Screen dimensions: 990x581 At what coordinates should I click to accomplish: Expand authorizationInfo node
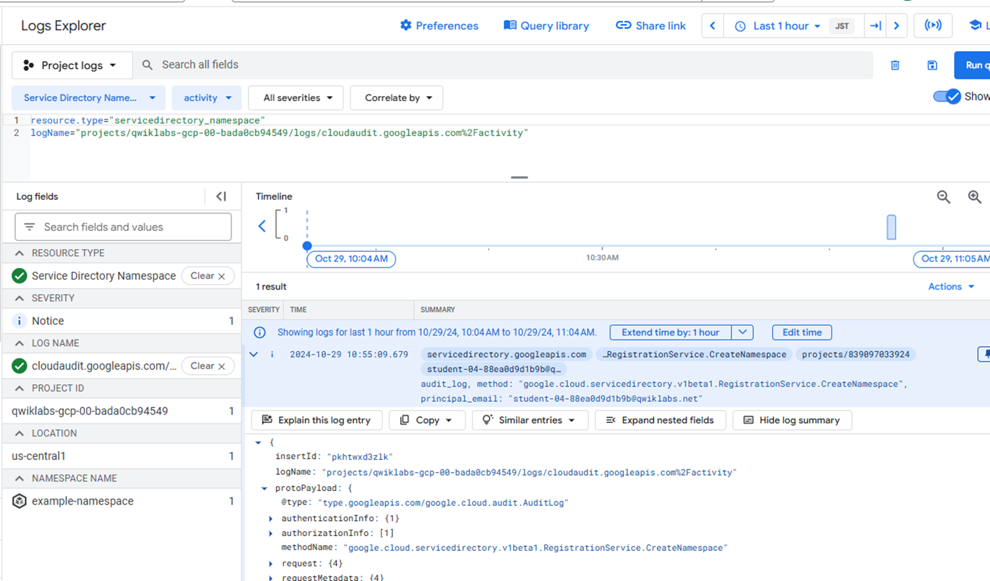coord(271,533)
